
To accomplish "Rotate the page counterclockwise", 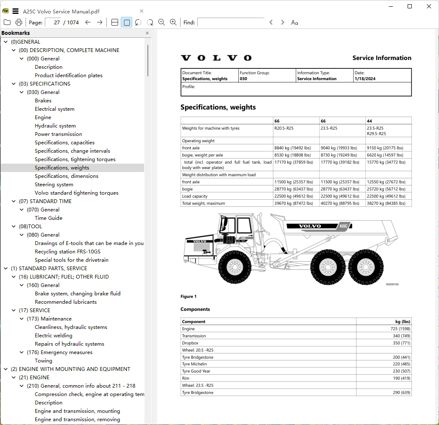I will click(138, 22).
